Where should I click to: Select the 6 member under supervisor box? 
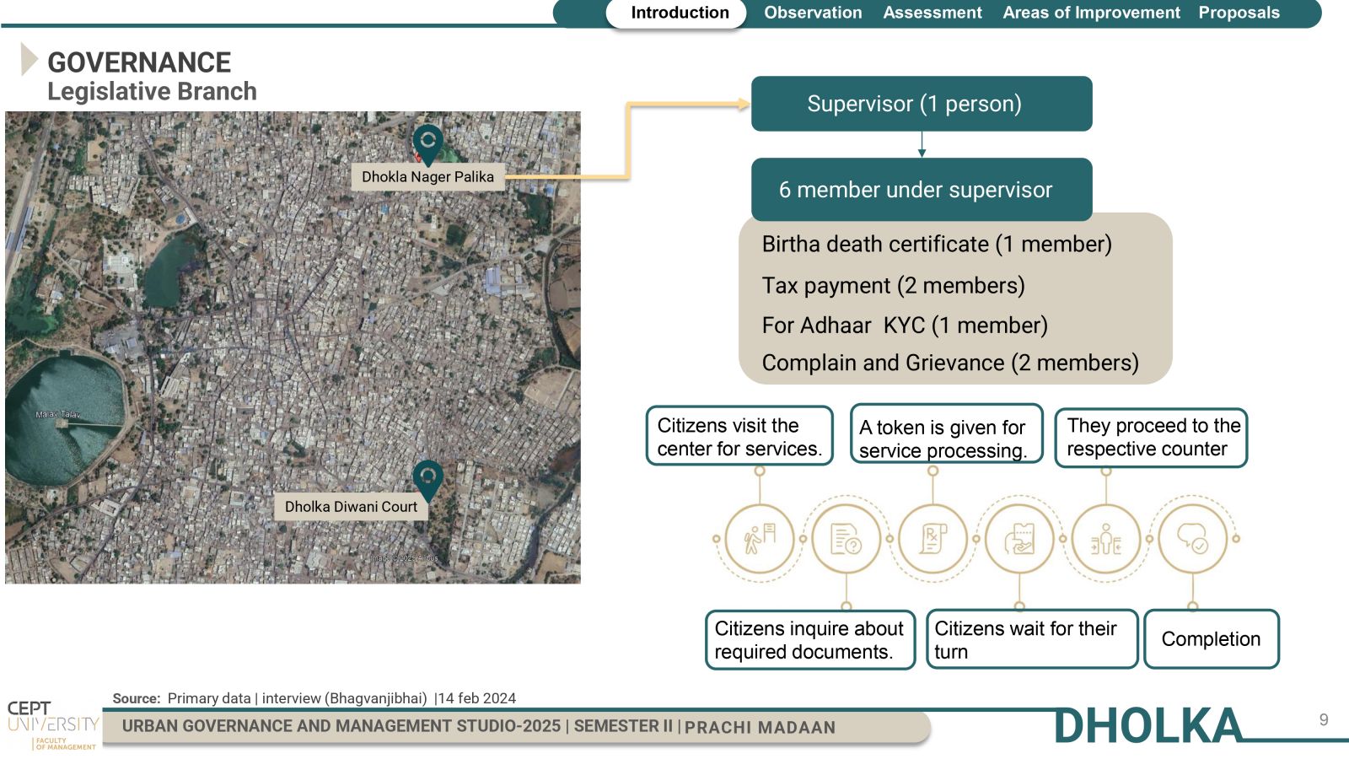pyautogui.click(x=922, y=190)
